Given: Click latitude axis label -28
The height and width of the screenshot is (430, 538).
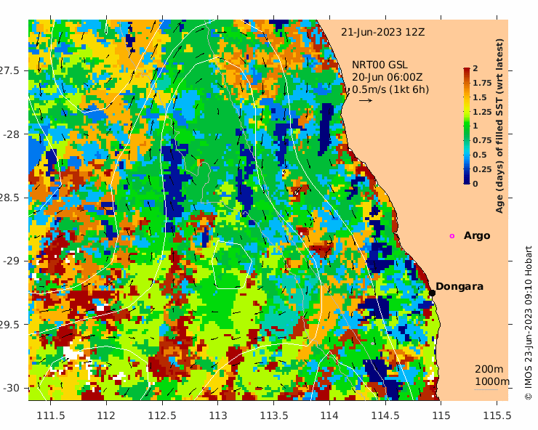Looking at the screenshot, I should point(11,134).
